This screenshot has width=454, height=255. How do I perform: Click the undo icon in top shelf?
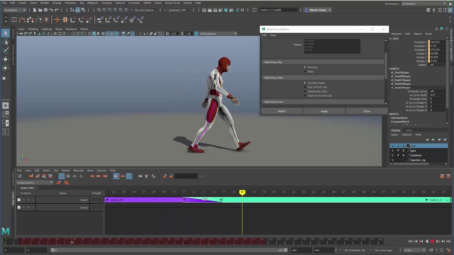tap(51, 10)
